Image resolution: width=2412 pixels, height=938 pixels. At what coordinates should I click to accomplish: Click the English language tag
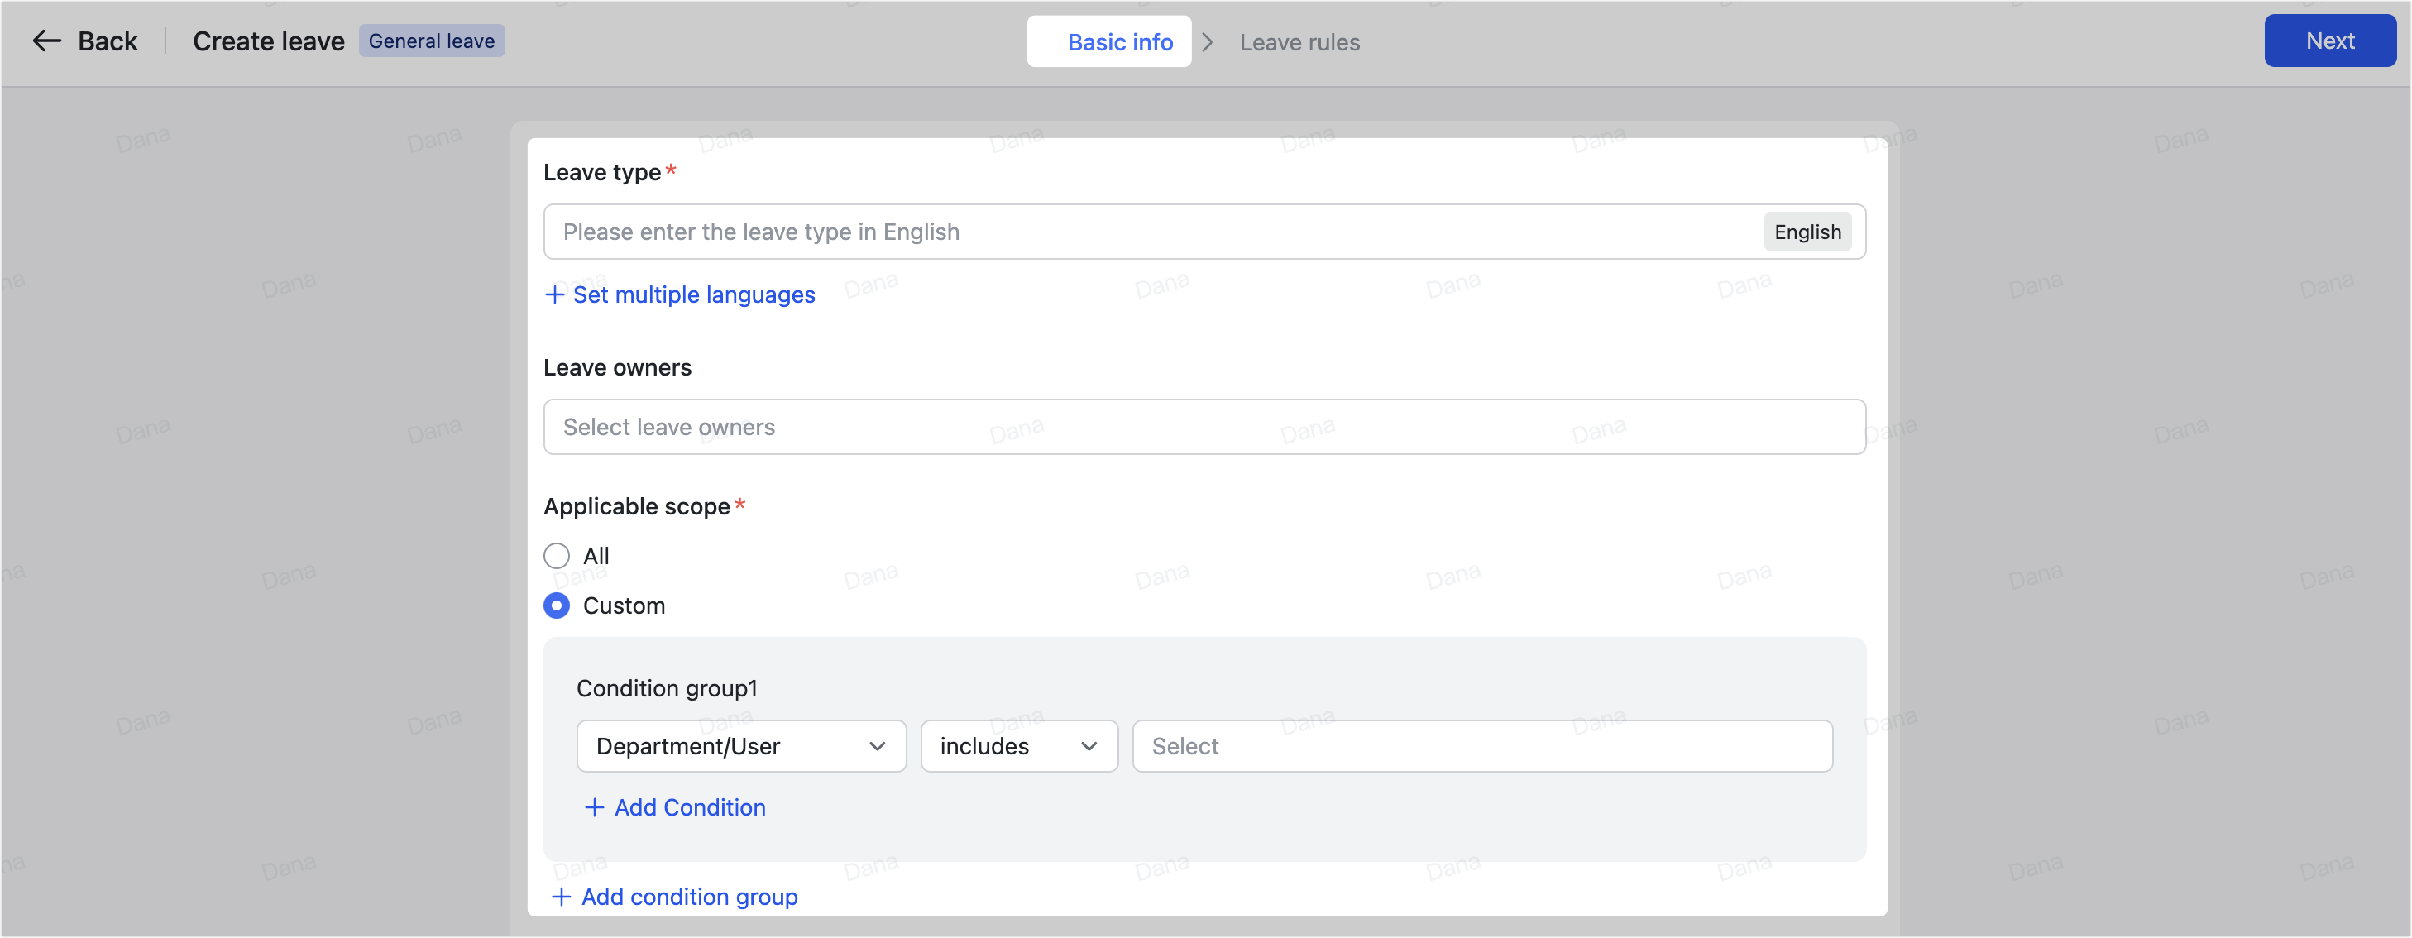coord(1807,232)
